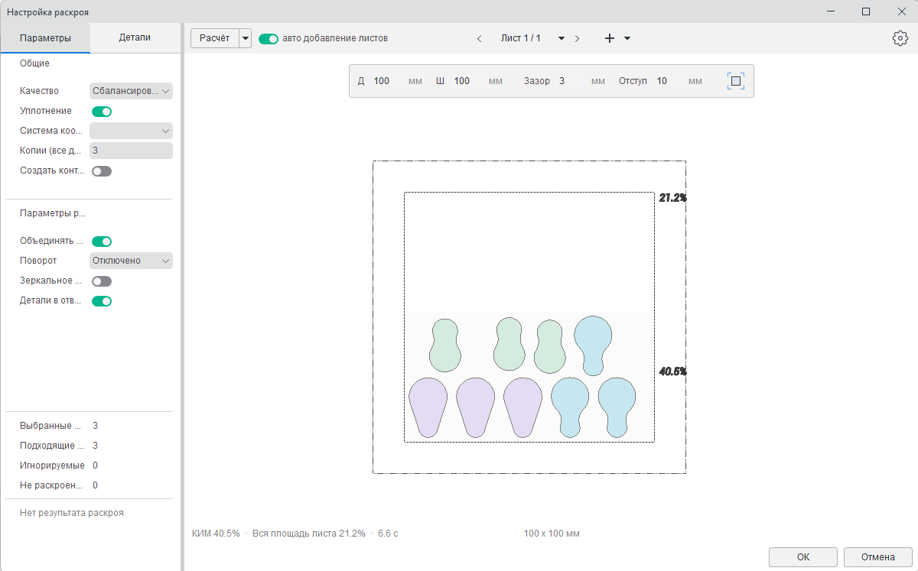Click the sheet frame icon beside Отступ
918x571 pixels.
coord(735,81)
